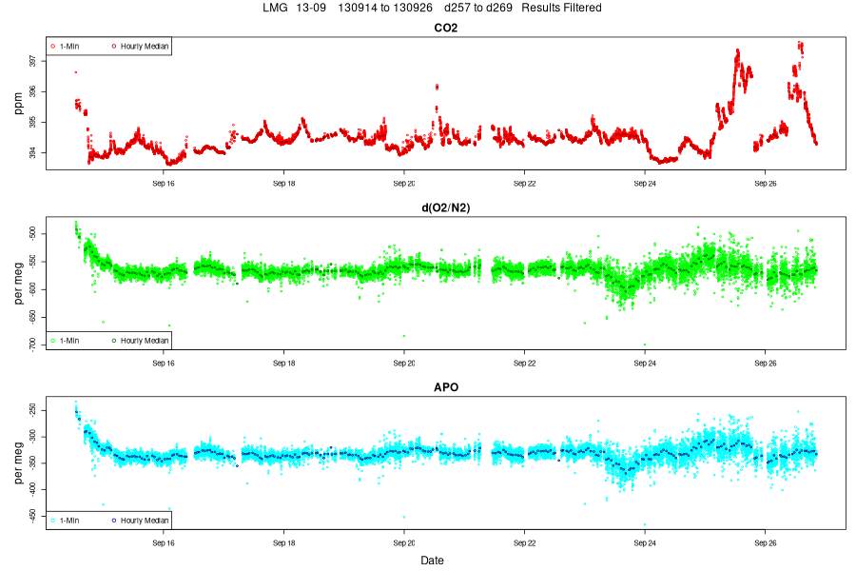The height and width of the screenshot is (571, 856).
Task: Click the per meg y-axis label of APO plot
Action: click(x=19, y=463)
